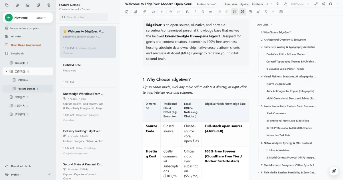Select the 等待分类 notebook
Screen dimensions: 343x180
pos(28,63)
